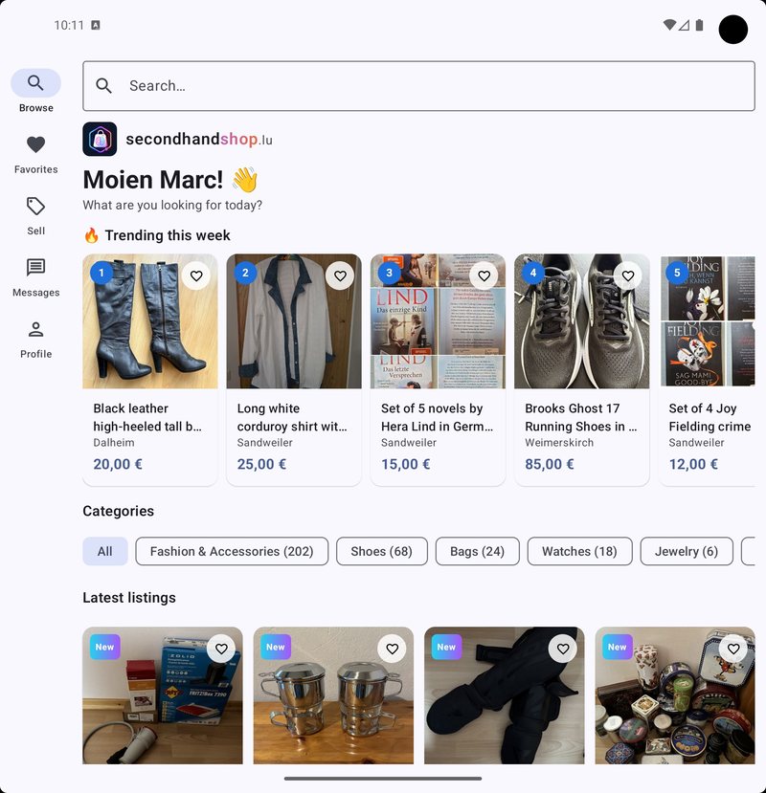766x793 pixels.
Task: Toggle heart on white corduroy shirt
Action: click(x=340, y=275)
